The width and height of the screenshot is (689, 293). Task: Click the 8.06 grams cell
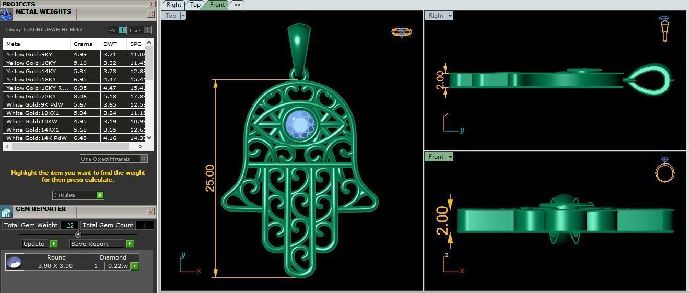85,96
